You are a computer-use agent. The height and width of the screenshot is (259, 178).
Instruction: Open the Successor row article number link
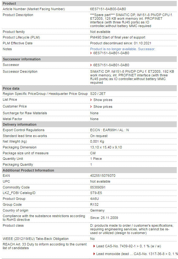click(x=111, y=65)
